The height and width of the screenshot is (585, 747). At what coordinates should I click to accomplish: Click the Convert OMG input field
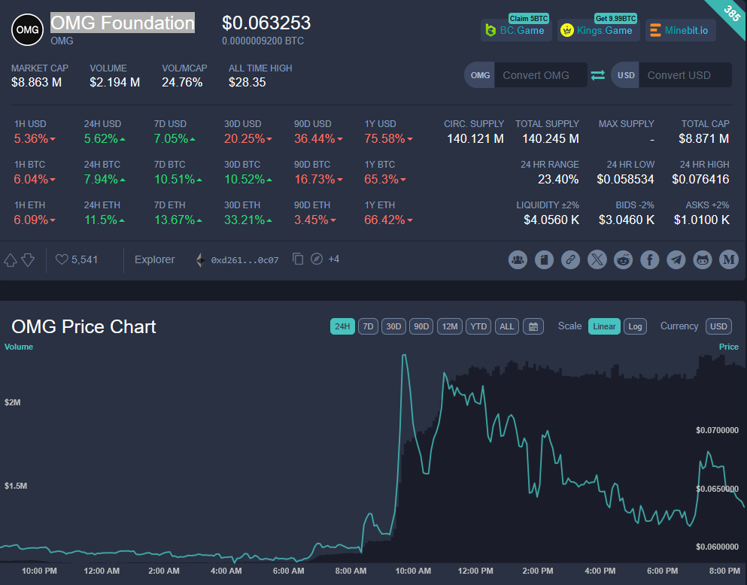click(541, 75)
